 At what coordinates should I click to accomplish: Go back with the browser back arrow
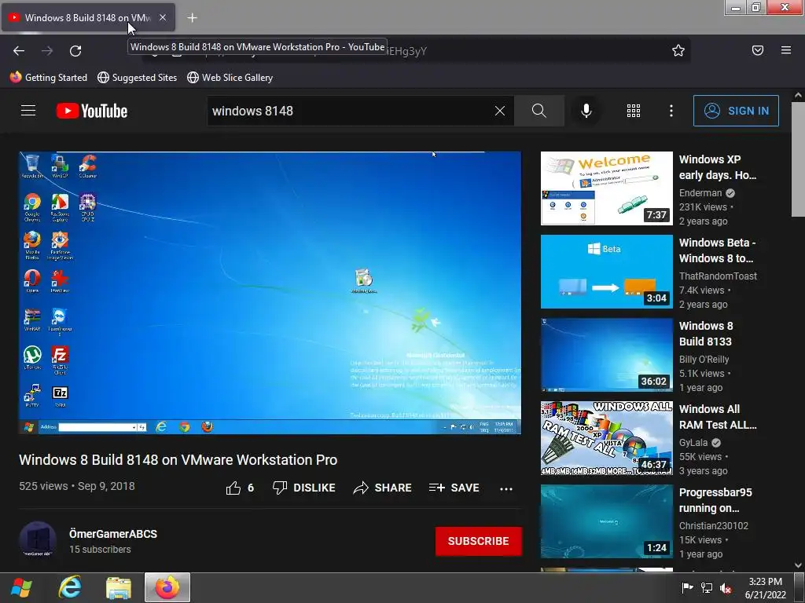pyautogui.click(x=19, y=50)
